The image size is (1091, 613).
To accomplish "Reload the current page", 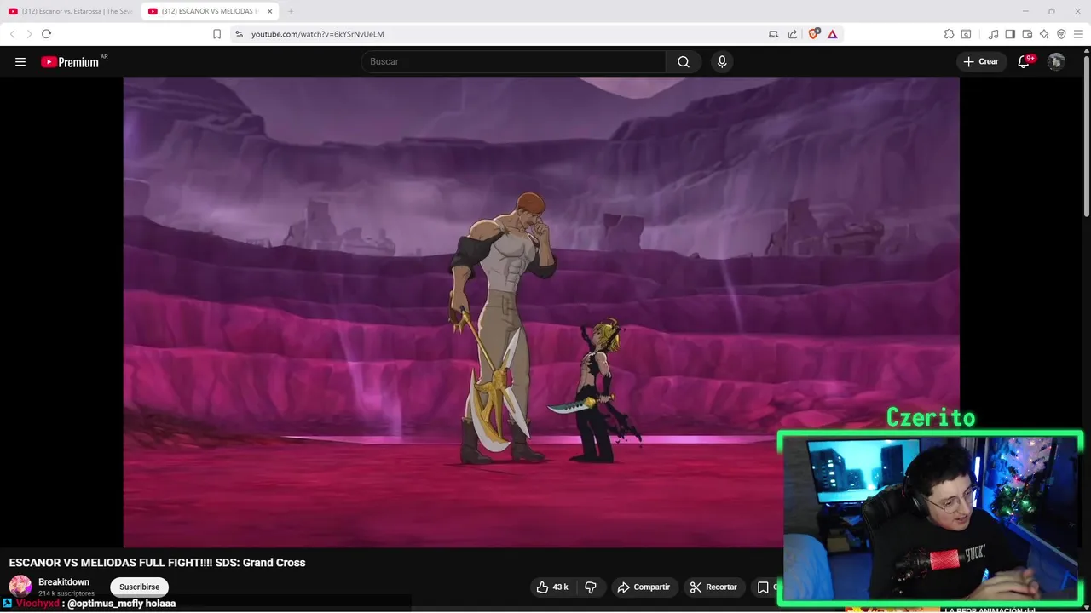I will click(46, 34).
